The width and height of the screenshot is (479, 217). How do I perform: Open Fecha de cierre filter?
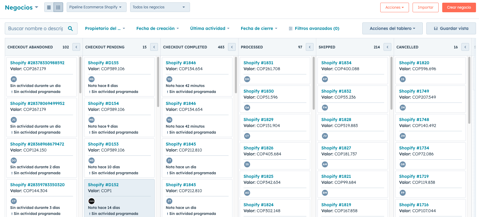pos(259,28)
